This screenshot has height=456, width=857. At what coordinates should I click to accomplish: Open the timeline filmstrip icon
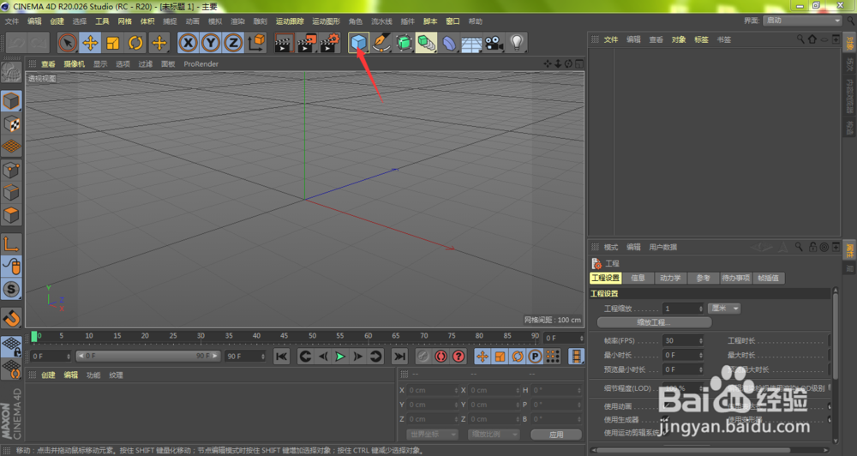tap(576, 357)
